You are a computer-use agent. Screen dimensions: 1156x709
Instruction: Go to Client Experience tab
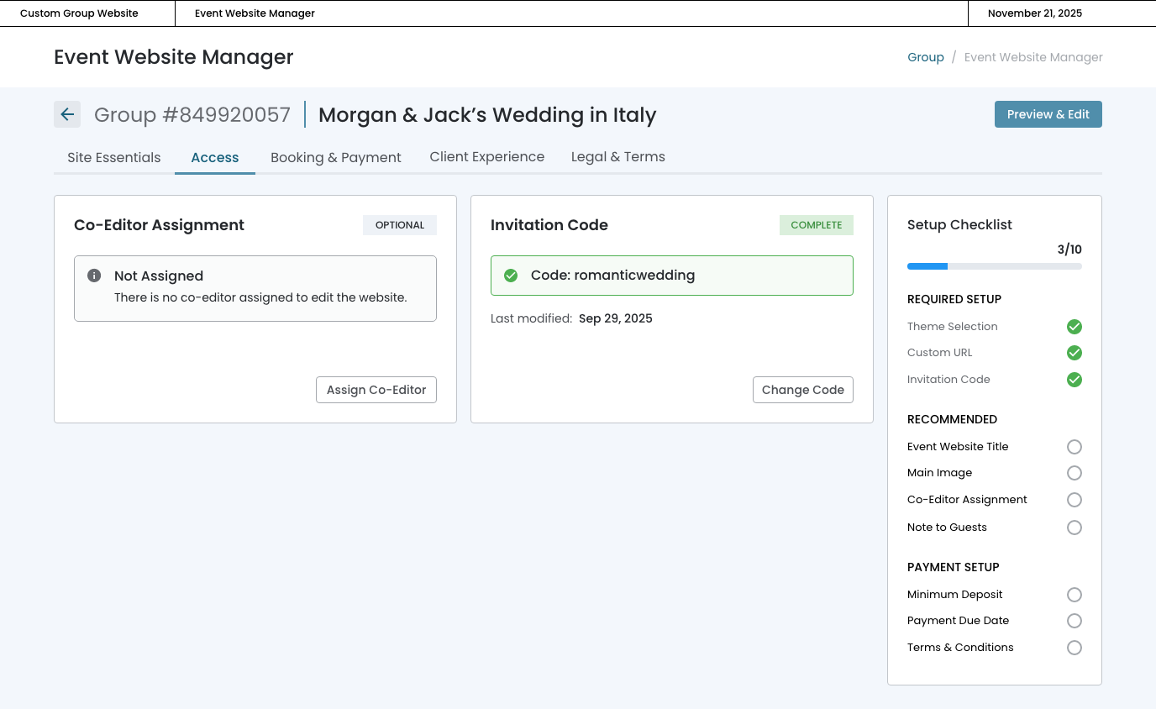[486, 157]
